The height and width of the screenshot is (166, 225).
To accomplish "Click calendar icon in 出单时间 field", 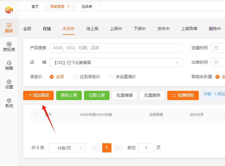I will click(x=216, y=63).
